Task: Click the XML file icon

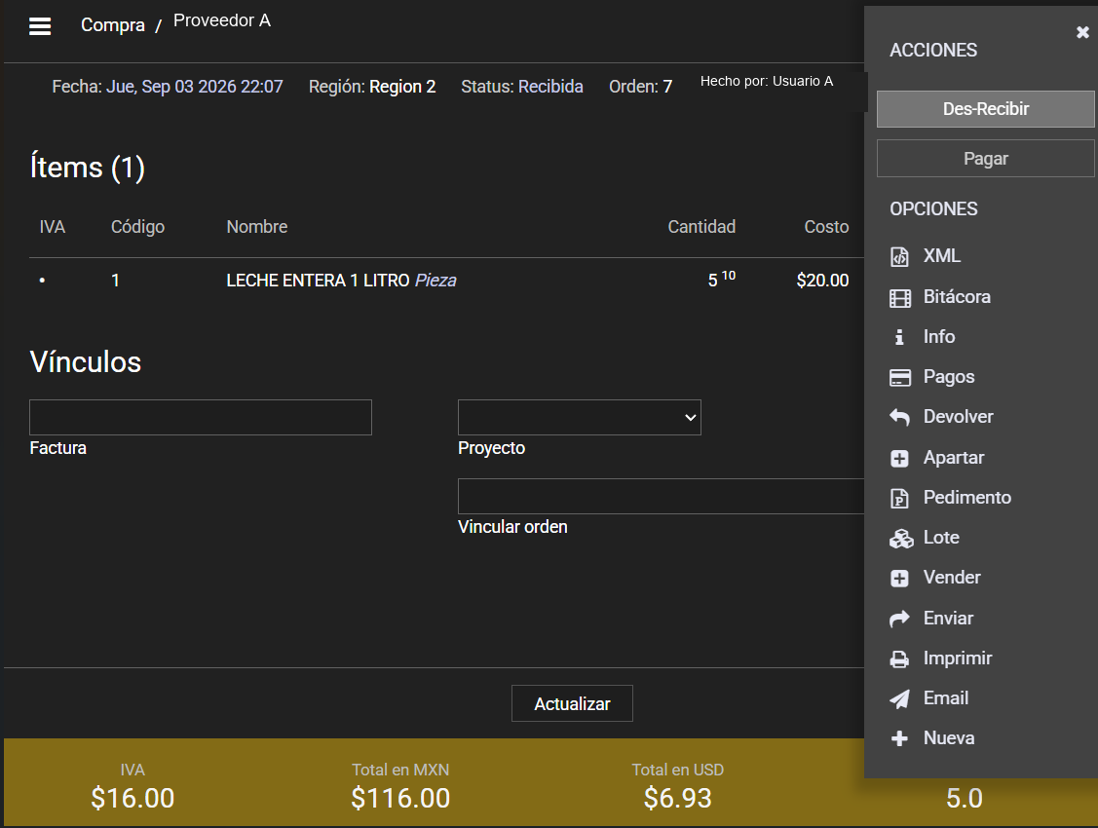Action: click(900, 257)
